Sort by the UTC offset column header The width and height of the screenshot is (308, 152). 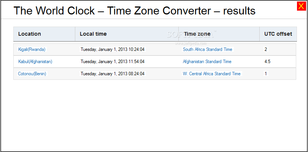tap(278, 34)
